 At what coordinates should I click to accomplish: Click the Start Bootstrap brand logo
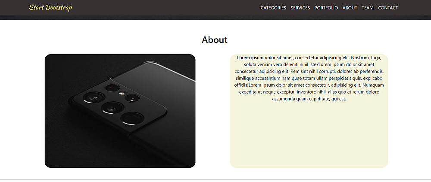(x=50, y=8)
